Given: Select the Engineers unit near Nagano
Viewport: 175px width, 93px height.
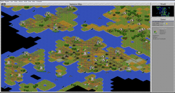Looking at the screenshot, I should [x=55, y=25].
